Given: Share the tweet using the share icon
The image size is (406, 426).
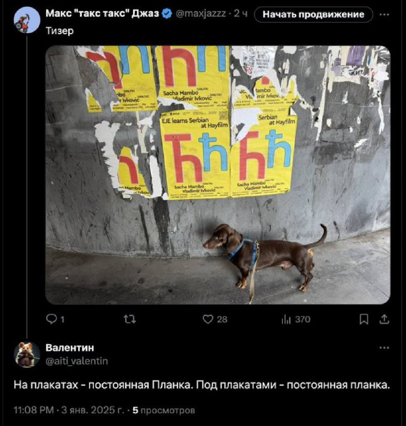Looking at the screenshot, I should tap(384, 319).
